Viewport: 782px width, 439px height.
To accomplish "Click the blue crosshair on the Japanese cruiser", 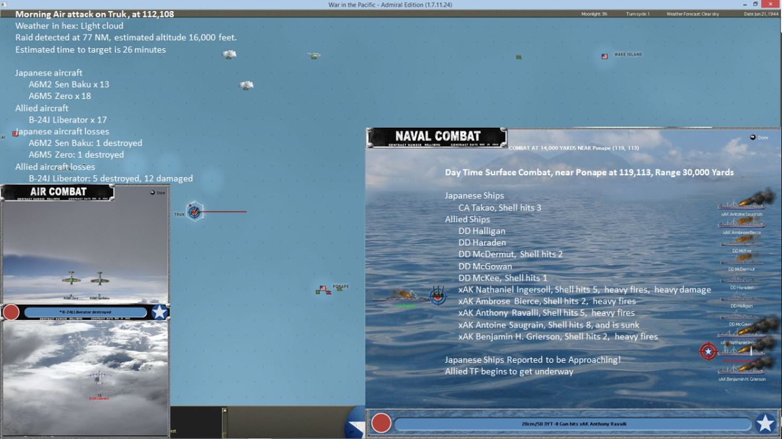I will (437, 297).
